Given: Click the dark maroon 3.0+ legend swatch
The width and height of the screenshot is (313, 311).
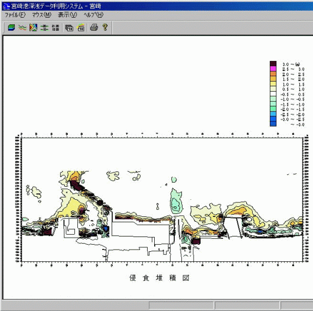Looking at the screenshot, I should tap(273, 64).
